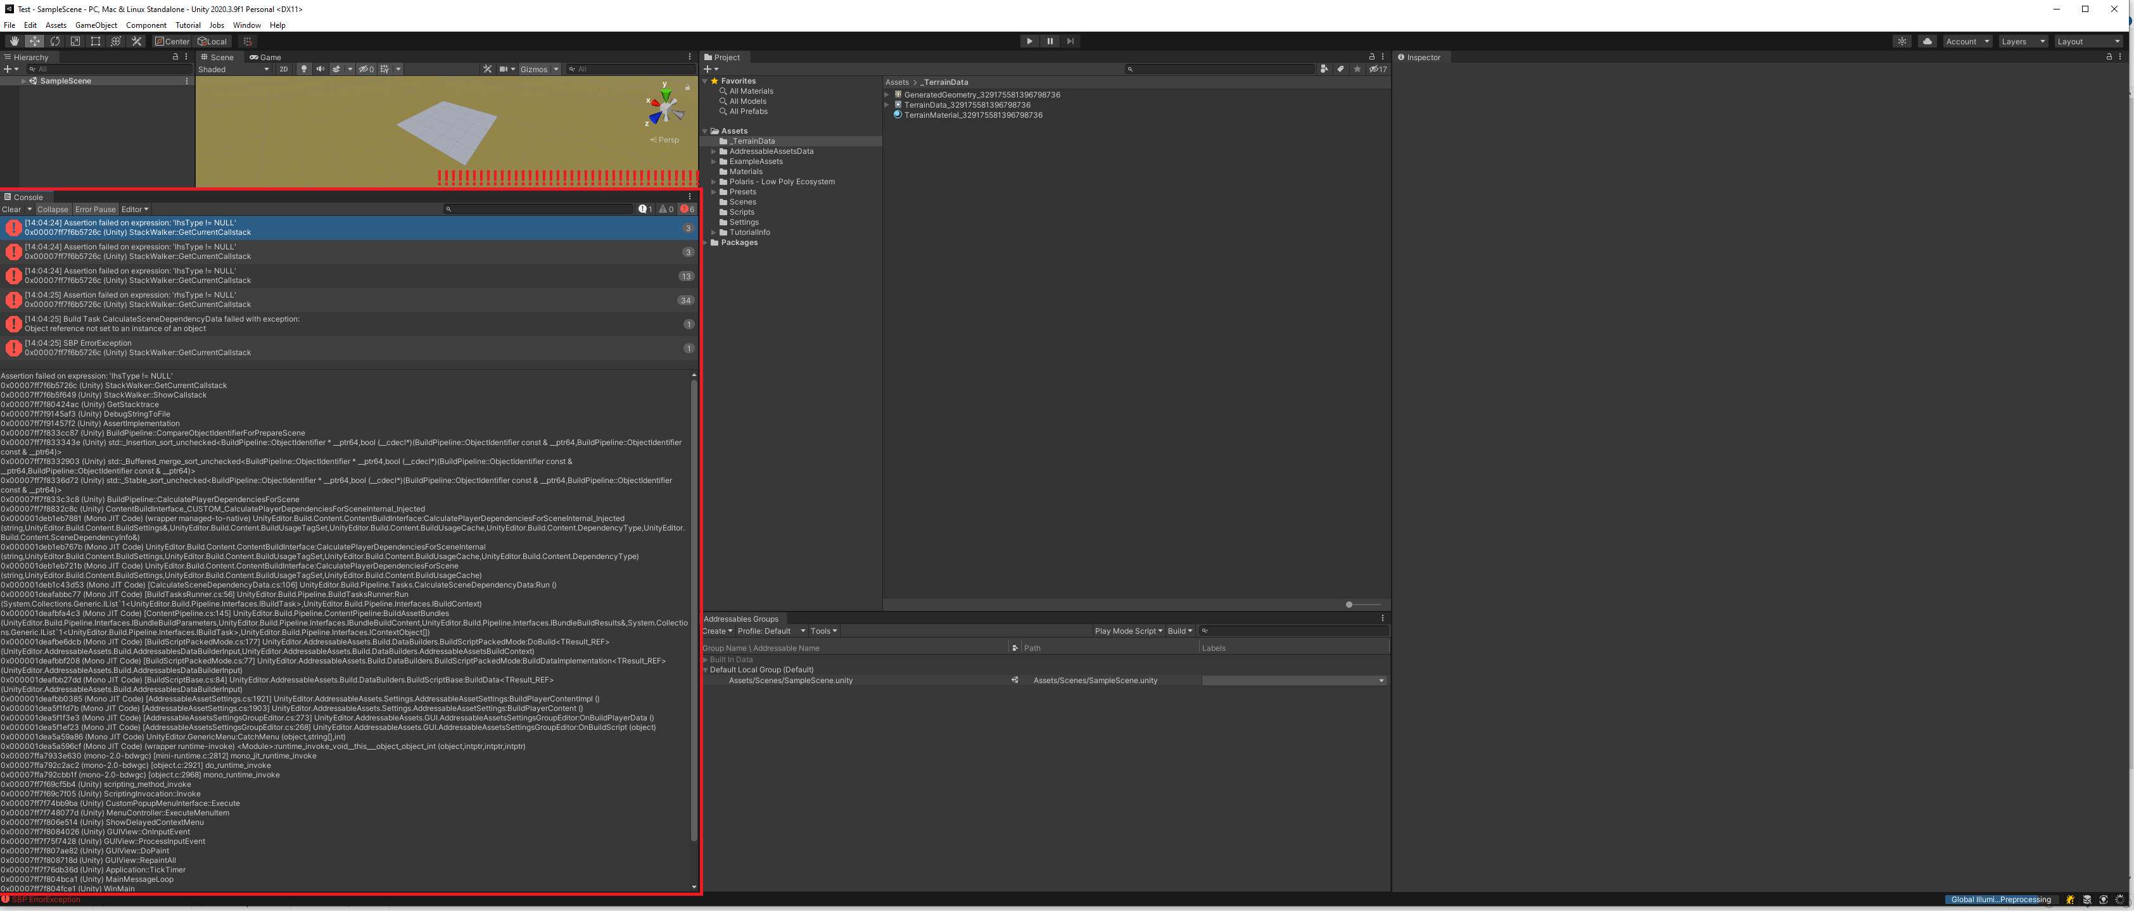
Task: Click the Pause button
Action: click(1050, 41)
